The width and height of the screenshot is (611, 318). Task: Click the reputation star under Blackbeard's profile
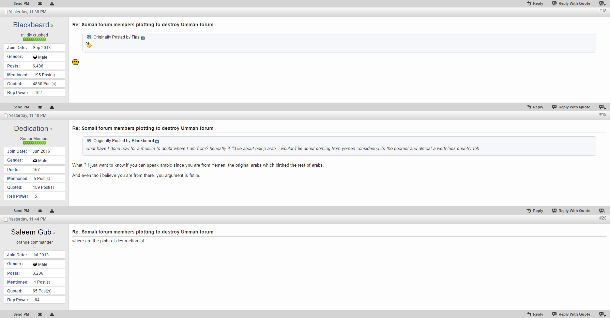40,107
